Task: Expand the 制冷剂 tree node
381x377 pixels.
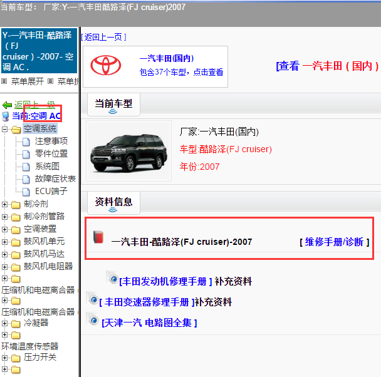Action: tap(4, 204)
